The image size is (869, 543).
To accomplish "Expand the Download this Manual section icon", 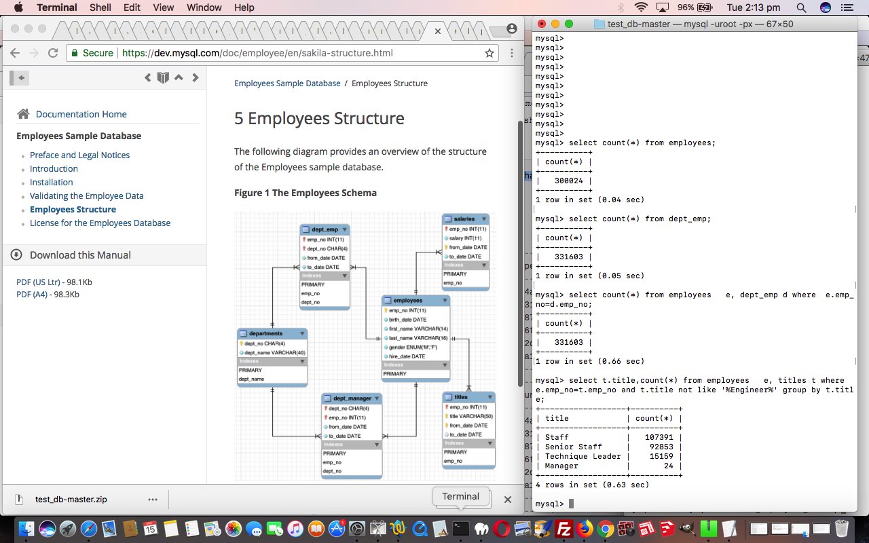I will point(16,255).
